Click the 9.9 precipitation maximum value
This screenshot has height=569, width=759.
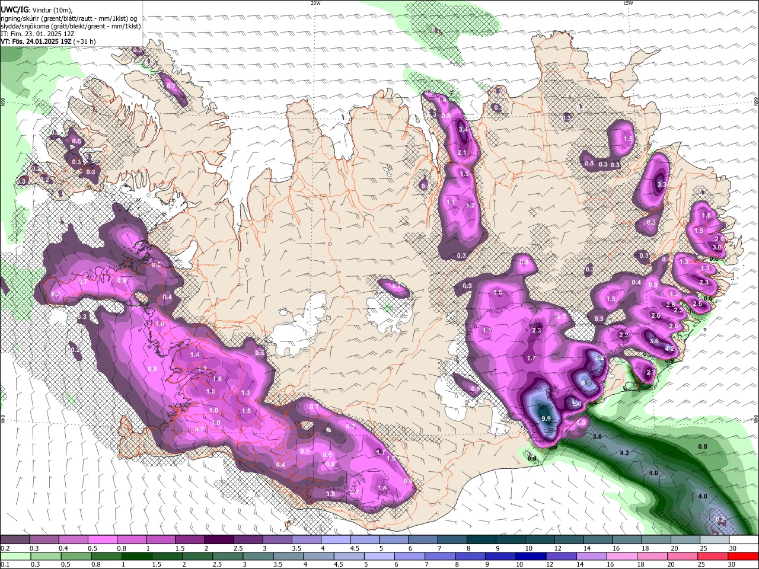point(546,418)
